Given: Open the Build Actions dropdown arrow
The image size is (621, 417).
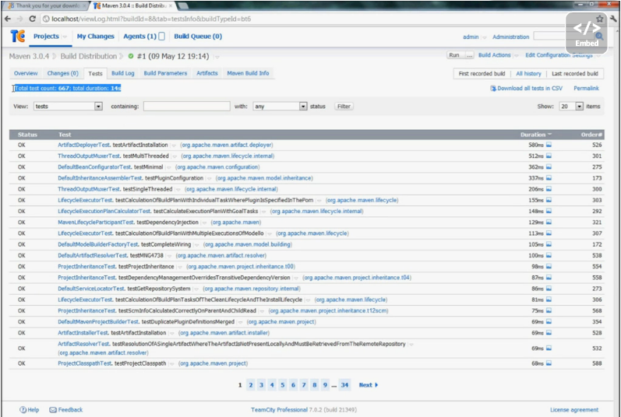Looking at the screenshot, I should click(x=516, y=56).
